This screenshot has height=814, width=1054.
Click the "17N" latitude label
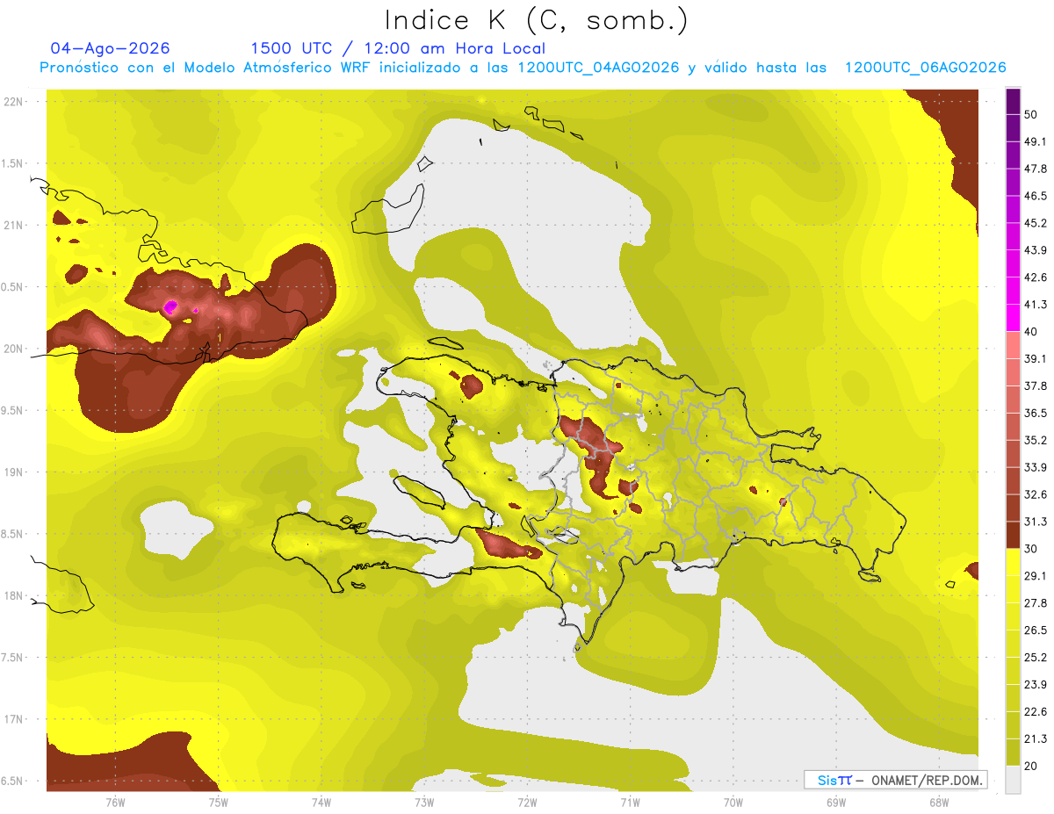14,719
